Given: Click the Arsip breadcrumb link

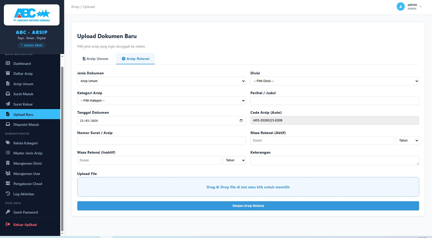Looking at the screenshot, I should (x=75, y=7).
